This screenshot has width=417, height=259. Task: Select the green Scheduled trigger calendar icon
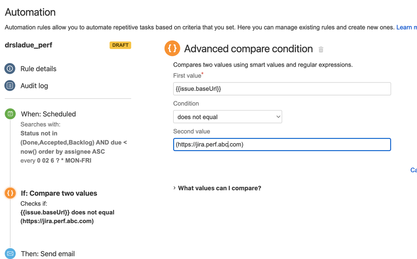click(x=10, y=114)
